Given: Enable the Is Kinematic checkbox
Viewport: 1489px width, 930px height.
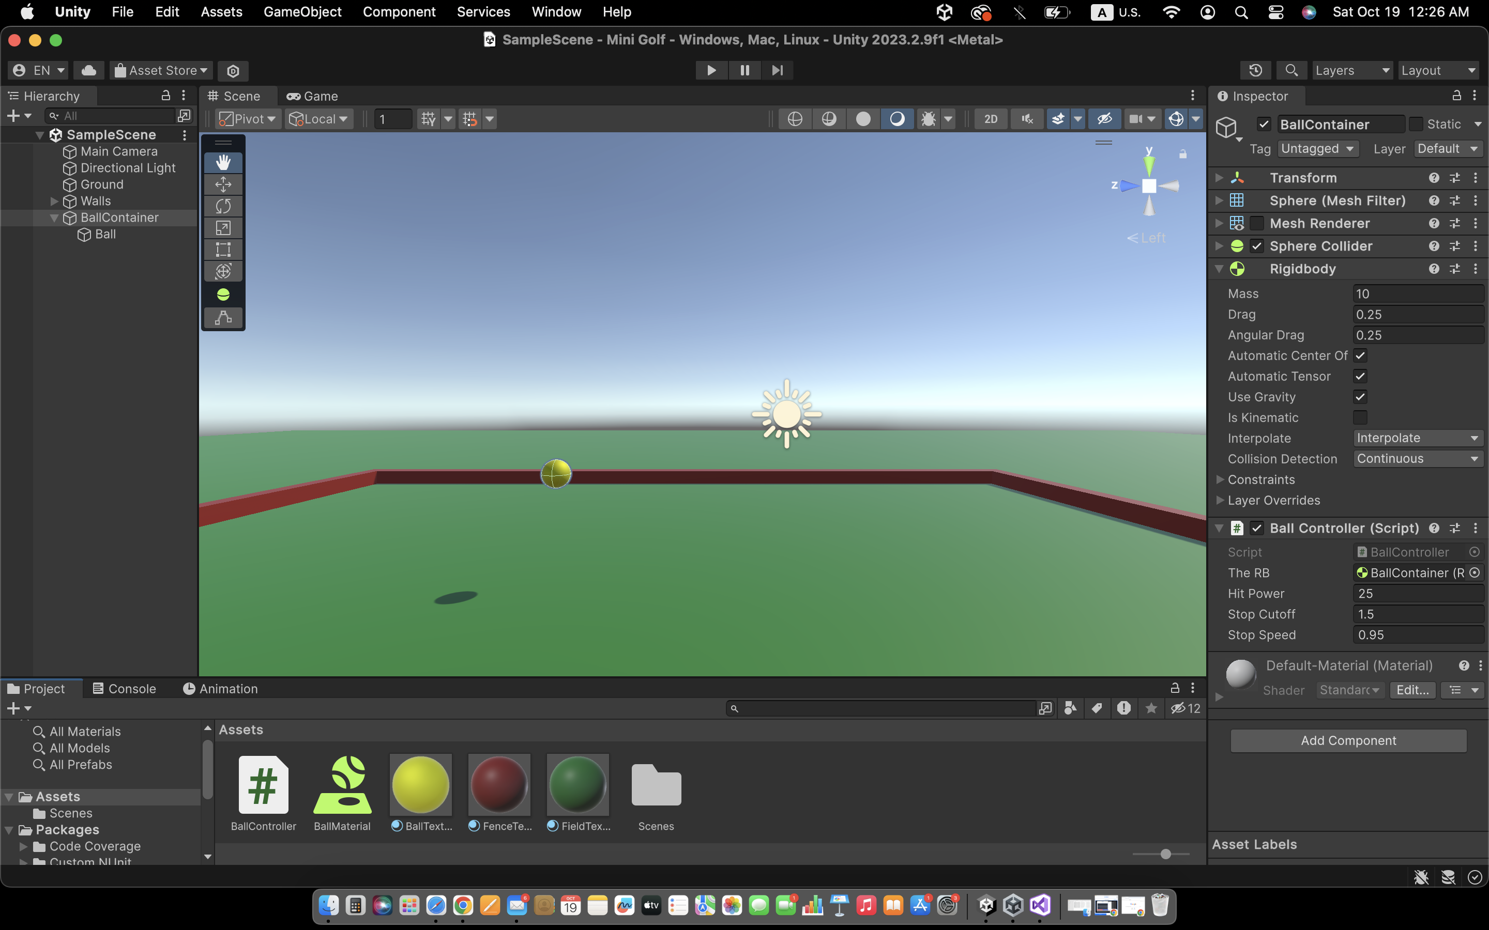Looking at the screenshot, I should click(x=1360, y=417).
